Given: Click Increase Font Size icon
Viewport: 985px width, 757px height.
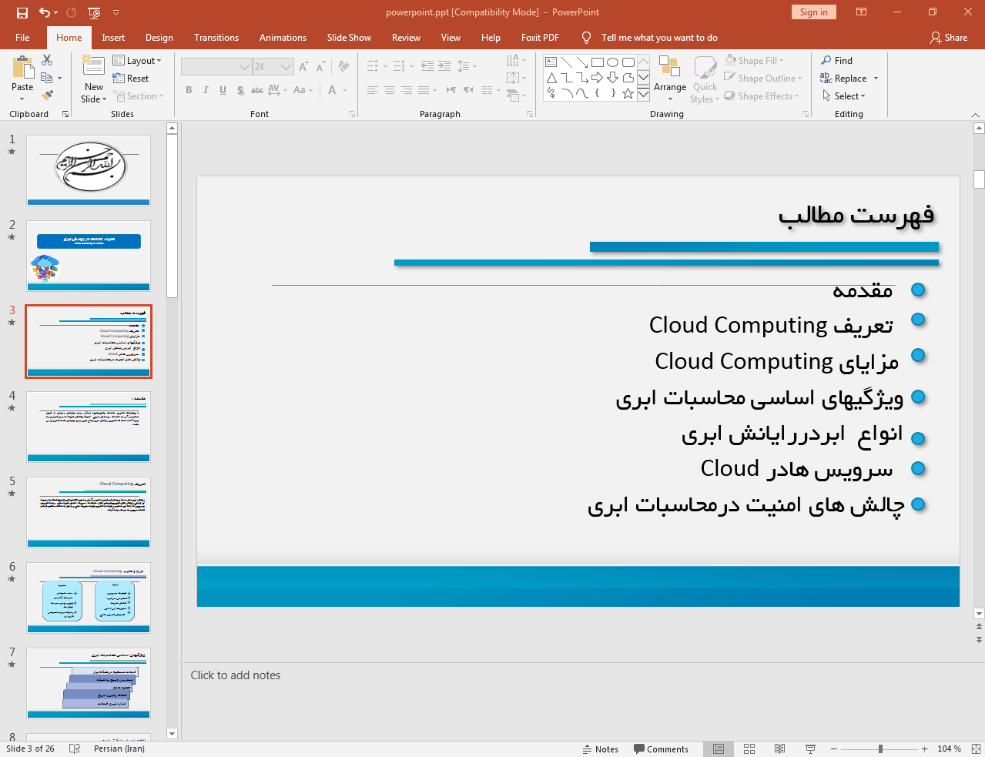Looking at the screenshot, I should [x=303, y=67].
